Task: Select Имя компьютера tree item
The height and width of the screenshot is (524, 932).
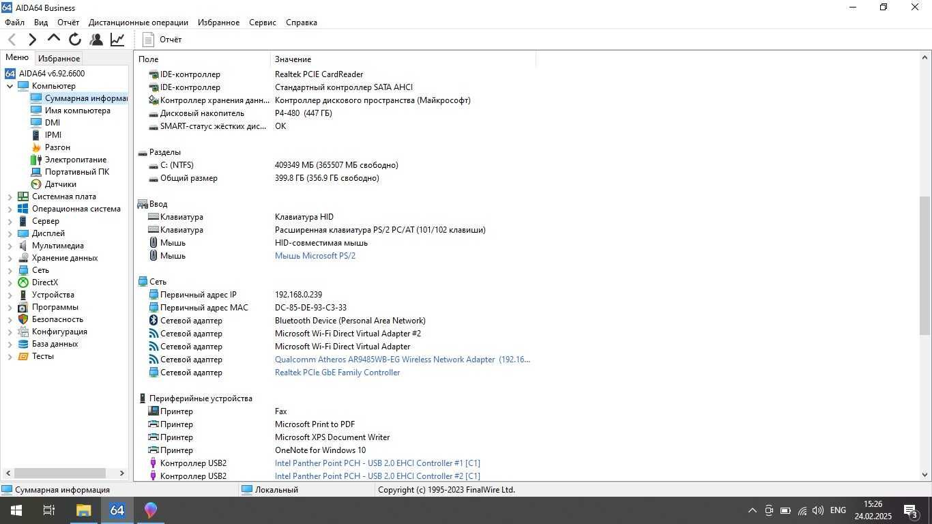Action: coord(77,111)
